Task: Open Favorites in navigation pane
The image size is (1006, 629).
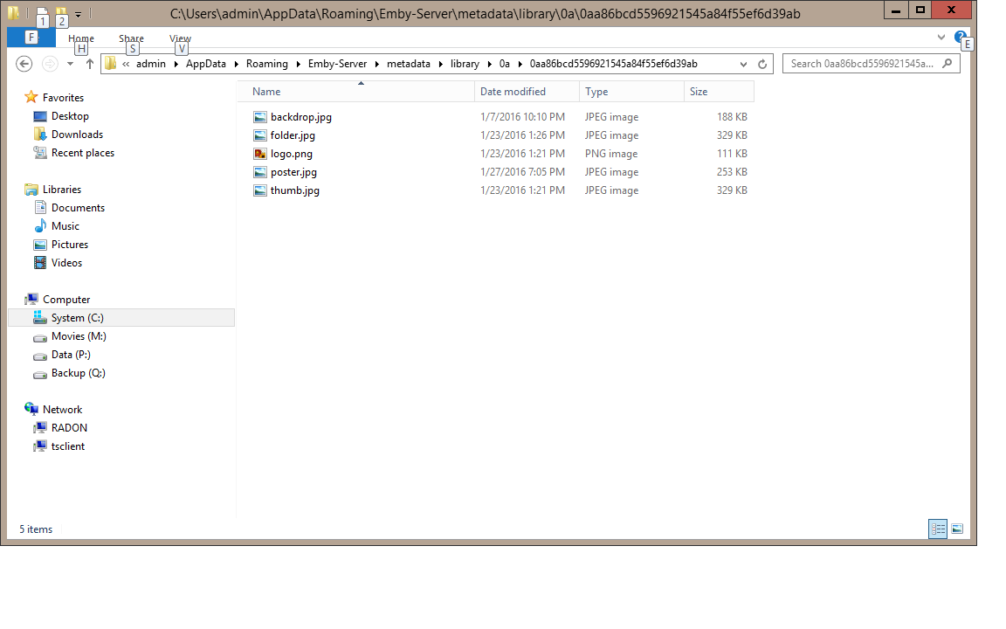Action: coord(63,98)
